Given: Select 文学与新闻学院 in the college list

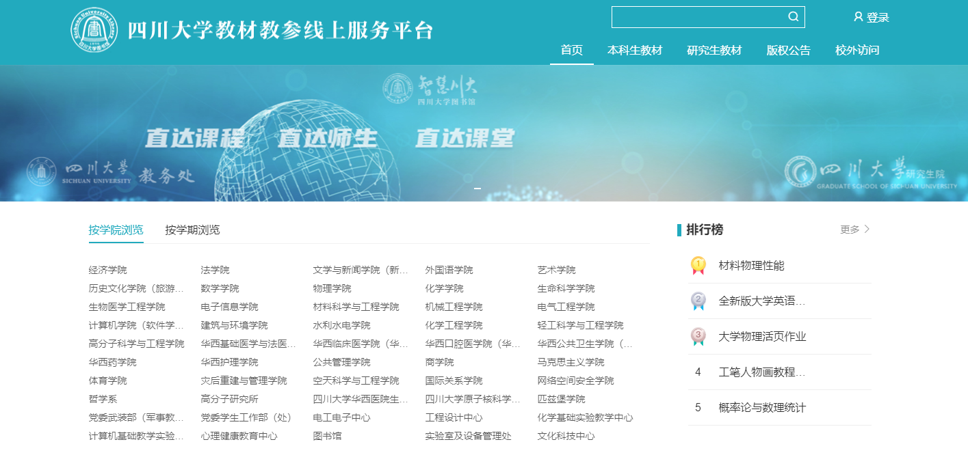Looking at the screenshot, I should (x=361, y=271).
